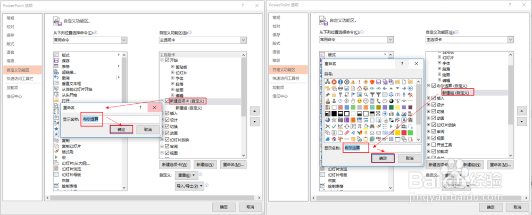Expand the 动画 tab node in right window
532x215 pixels.
tap(429, 118)
